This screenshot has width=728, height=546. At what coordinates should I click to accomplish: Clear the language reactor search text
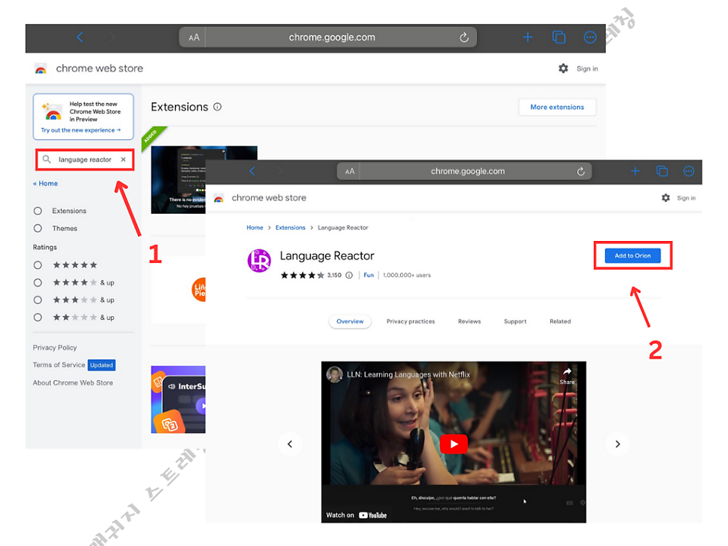(x=123, y=160)
